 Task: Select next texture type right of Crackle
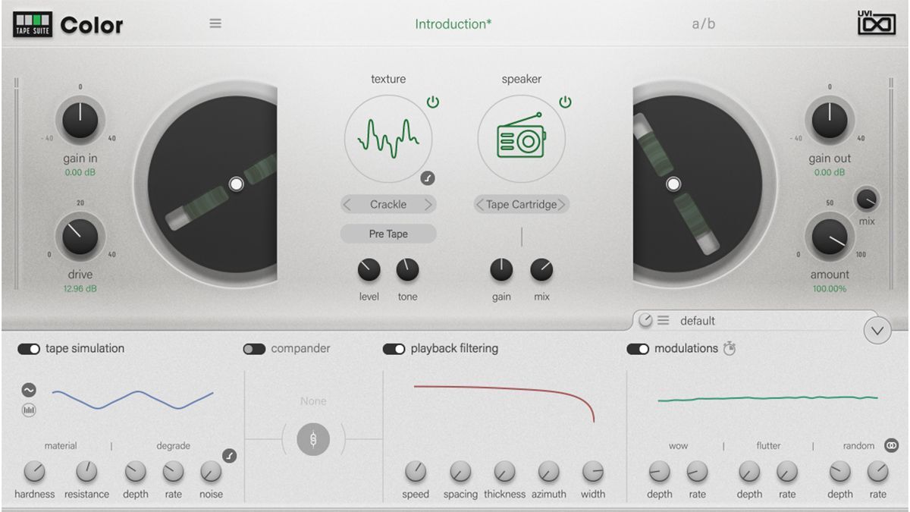click(428, 205)
